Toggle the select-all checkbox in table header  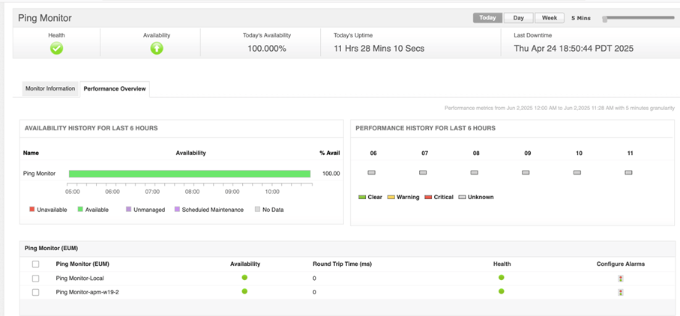click(35, 264)
